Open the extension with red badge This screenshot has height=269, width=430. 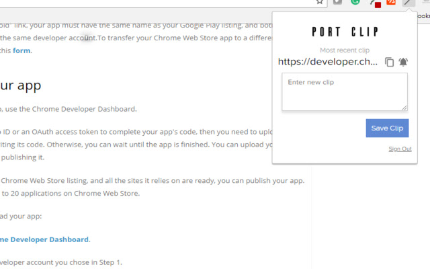[375, 3]
